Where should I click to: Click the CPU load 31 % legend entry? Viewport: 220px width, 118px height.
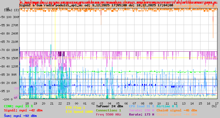141,106
